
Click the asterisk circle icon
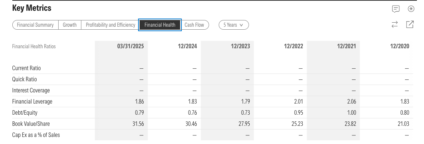(411, 9)
